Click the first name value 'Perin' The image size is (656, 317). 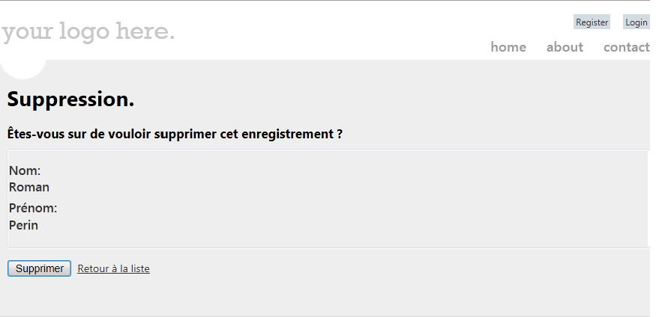pyautogui.click(x=23, y=225)
